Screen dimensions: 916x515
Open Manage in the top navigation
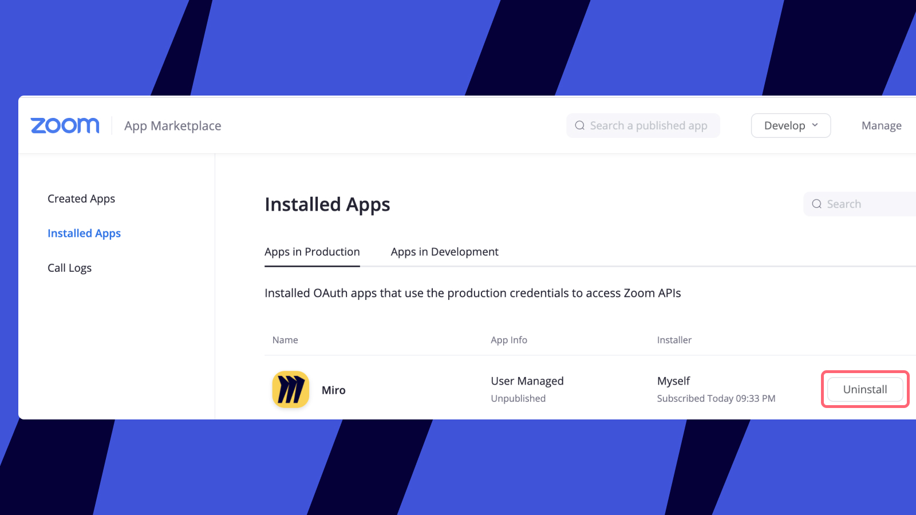tap(881, 125)
